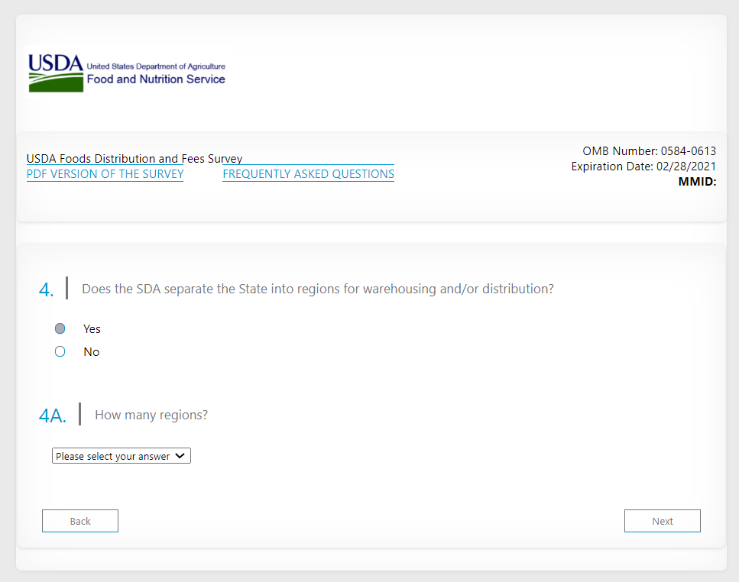Screen dimensions: 739x582
Task: Open the 'Please select your answer' dropdown
Action: (x=121, y=456)
